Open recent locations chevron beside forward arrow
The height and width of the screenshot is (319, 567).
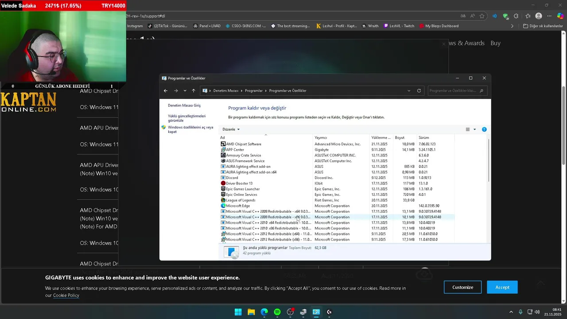[x=185, y=91]
